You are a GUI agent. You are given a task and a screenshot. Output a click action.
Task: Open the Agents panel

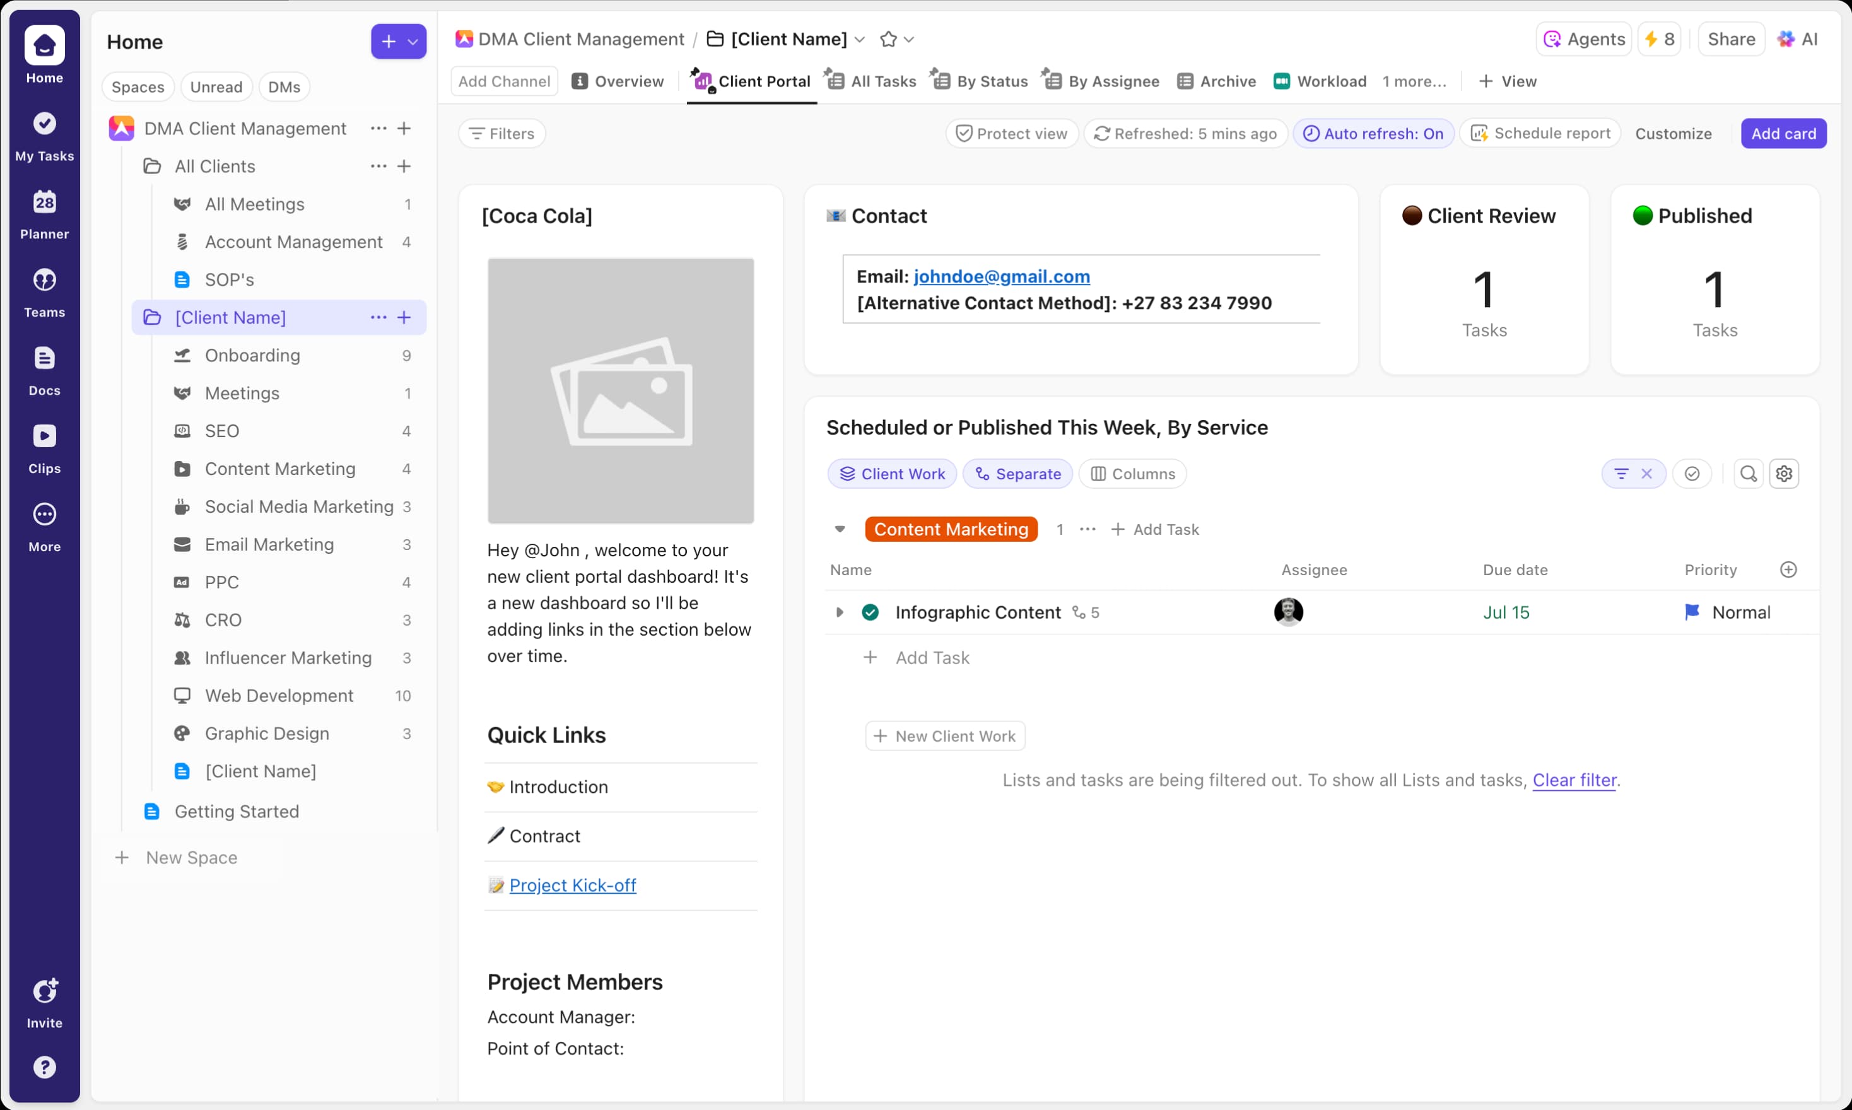pos(1582,39)
